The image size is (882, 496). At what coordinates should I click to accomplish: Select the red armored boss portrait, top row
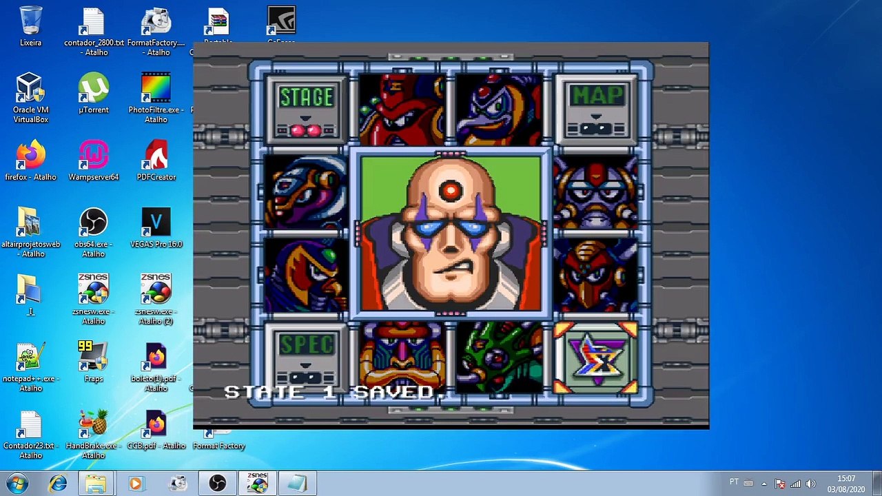tap(402, 109)
